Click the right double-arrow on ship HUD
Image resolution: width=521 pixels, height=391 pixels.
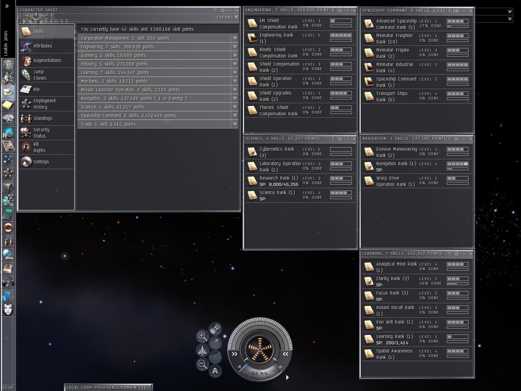pyautogui.click(x=285, y=354)
